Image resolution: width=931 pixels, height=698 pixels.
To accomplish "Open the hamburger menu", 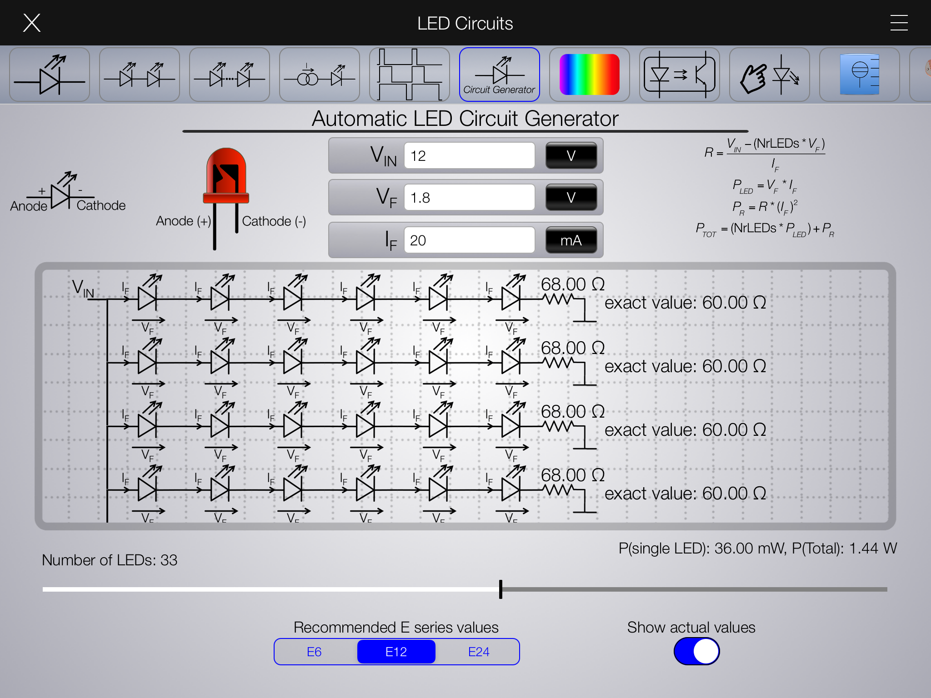I will tap(899, 23).
